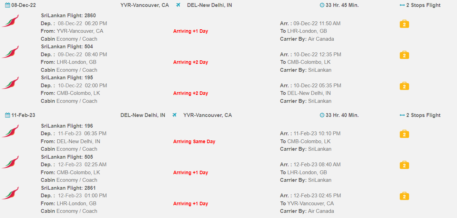Click the SriLankan airline logo beside Flight 2860
Viewport: 457px width, 218px height.
(x=11, y=21)
